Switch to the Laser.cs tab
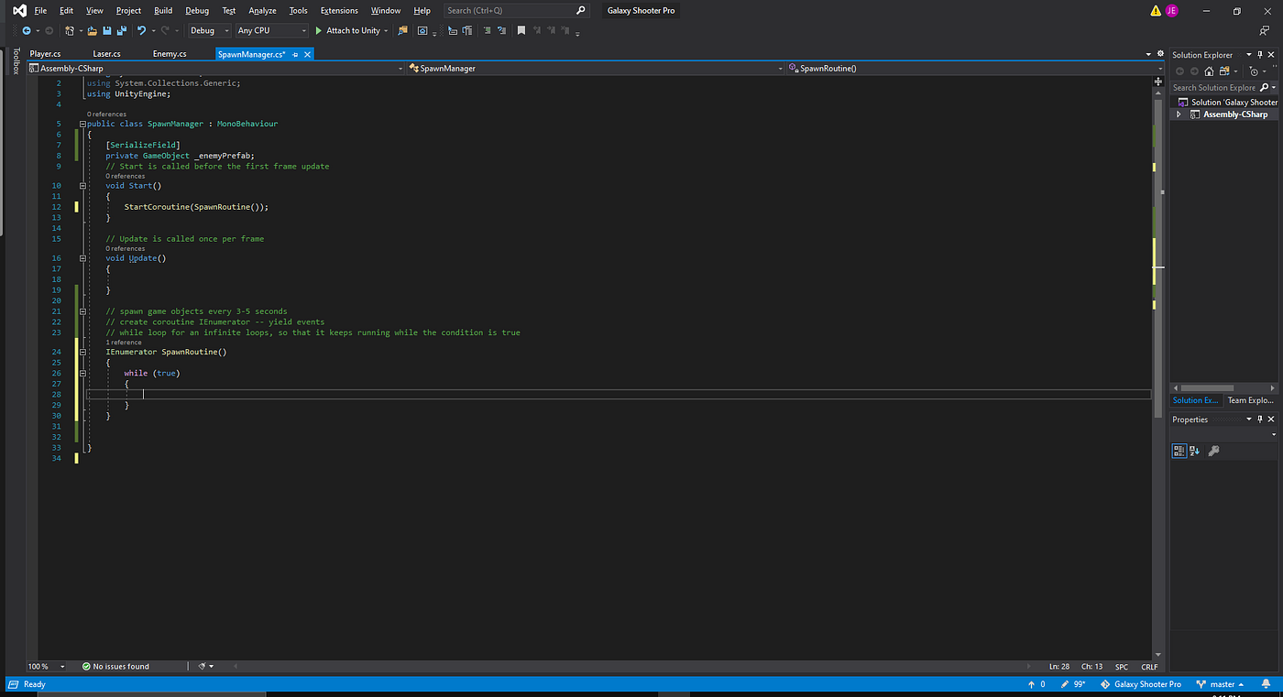1283x697 pixels. coord(106,54)
